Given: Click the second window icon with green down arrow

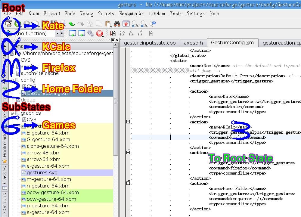Looking at the screenshot, I should 81,33.
